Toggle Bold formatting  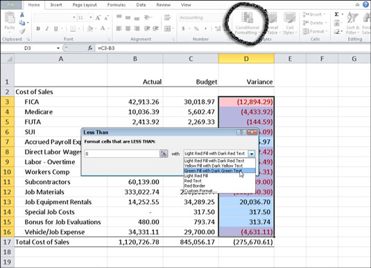38,28
